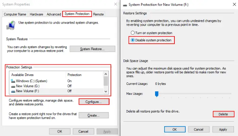Click the System Restore button
The image size is (238, 136).
pos(92,49)
